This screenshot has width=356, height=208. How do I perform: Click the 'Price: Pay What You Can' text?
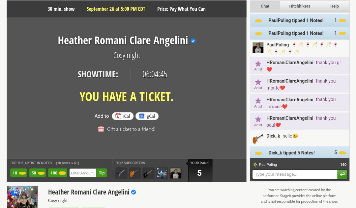coord(181,9)
